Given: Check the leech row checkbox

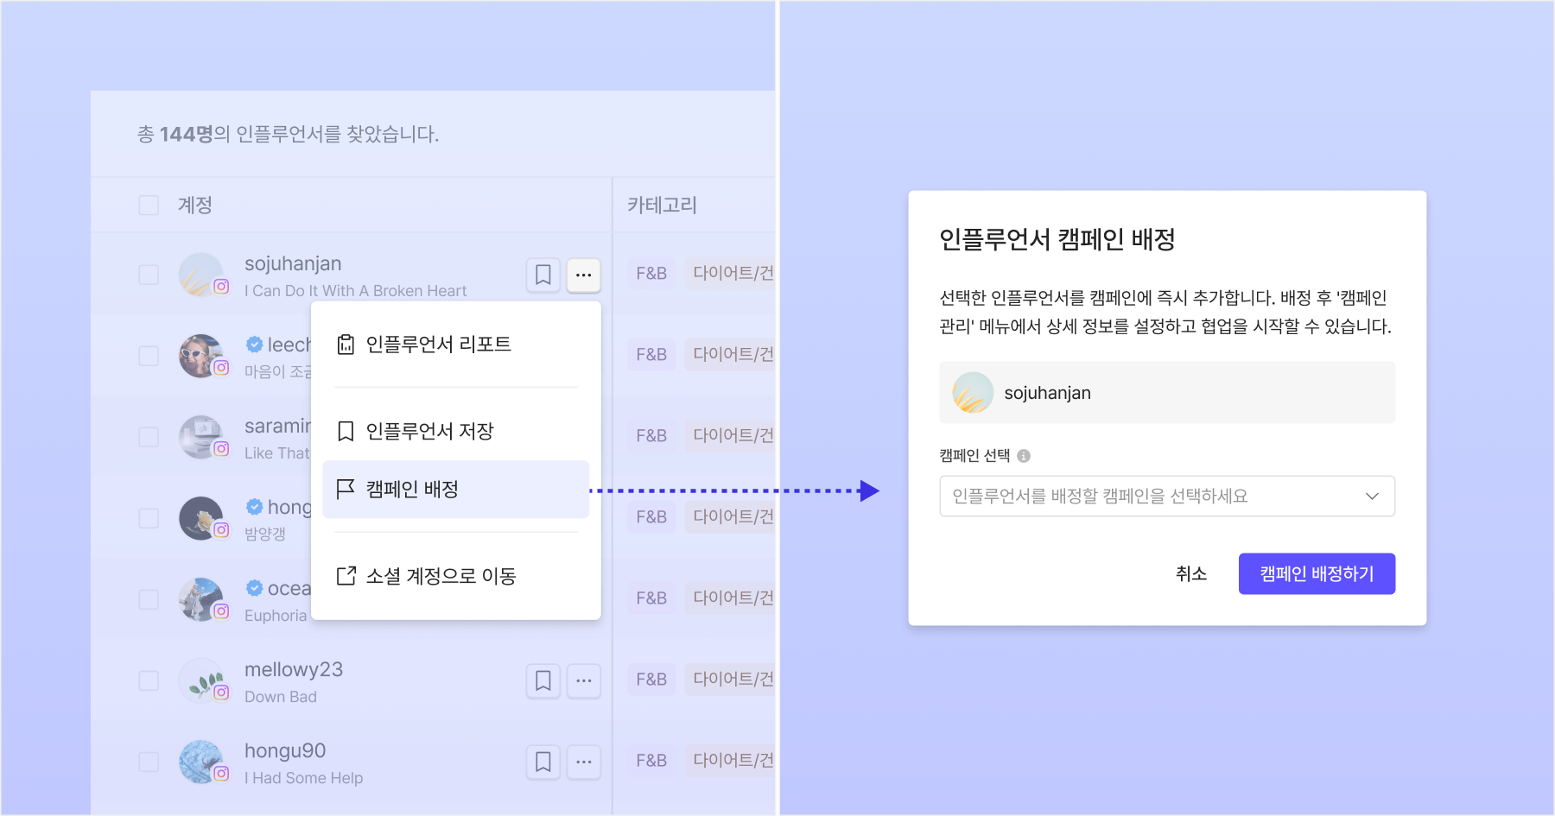Looking at the screenshot, I should click(149, 356).
